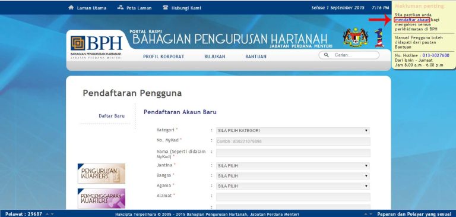Click the sitemap icon beside Peta Laman
456x217 pixels.
[121, 8]
